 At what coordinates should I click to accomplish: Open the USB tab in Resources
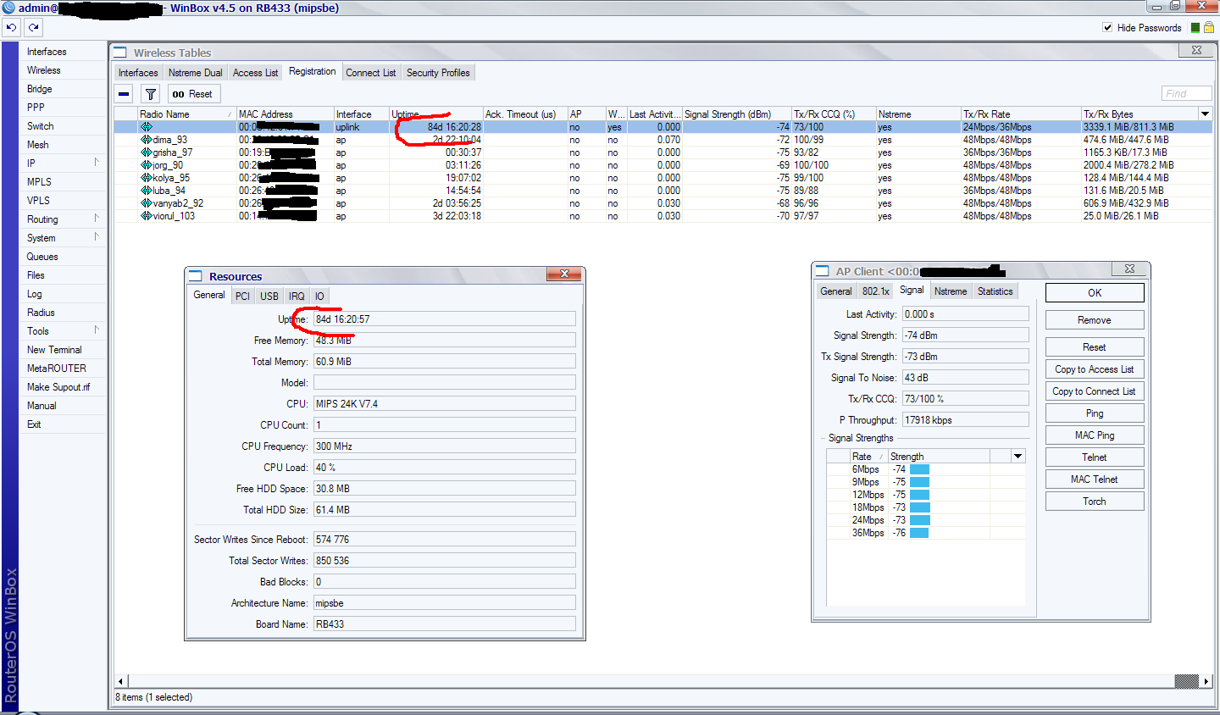click(269, 297)
